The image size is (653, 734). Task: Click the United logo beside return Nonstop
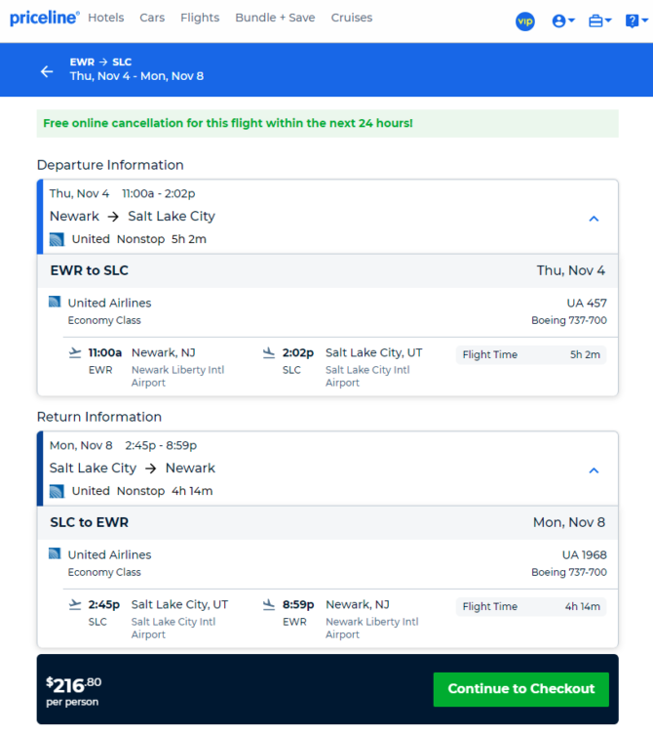tap(57, 491)
